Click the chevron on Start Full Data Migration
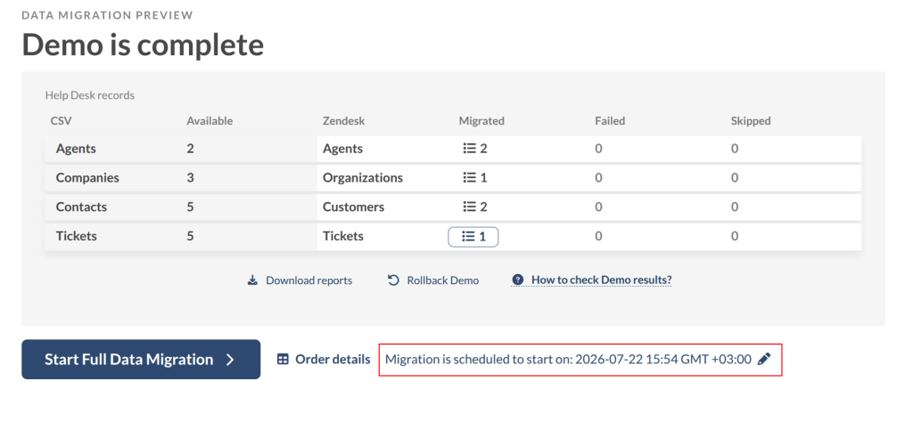 tap(231, 360)
